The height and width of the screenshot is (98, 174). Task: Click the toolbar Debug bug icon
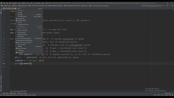pyautogui.click(x=167, y=6)
